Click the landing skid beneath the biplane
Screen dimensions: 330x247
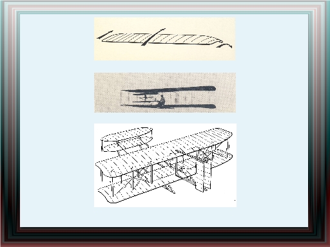pyautogui.click(x=169, y=188)
